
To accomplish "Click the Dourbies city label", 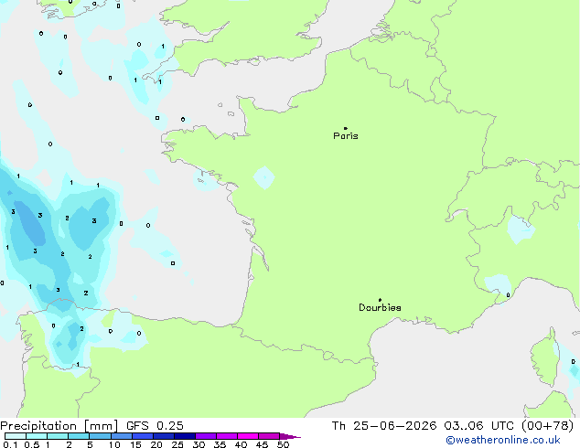I will (x=380, y=307).
